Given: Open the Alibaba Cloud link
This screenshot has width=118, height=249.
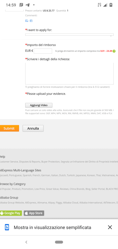Looking at the screenshot, I should (70, 202).
